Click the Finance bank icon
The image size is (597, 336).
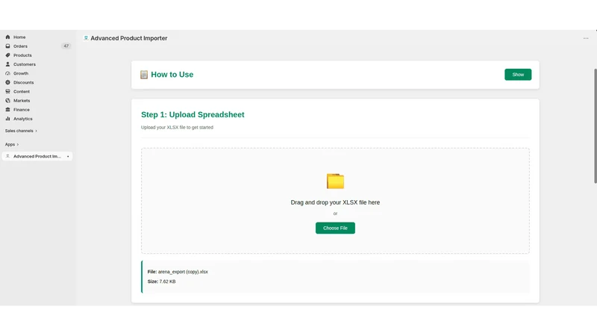7,110
